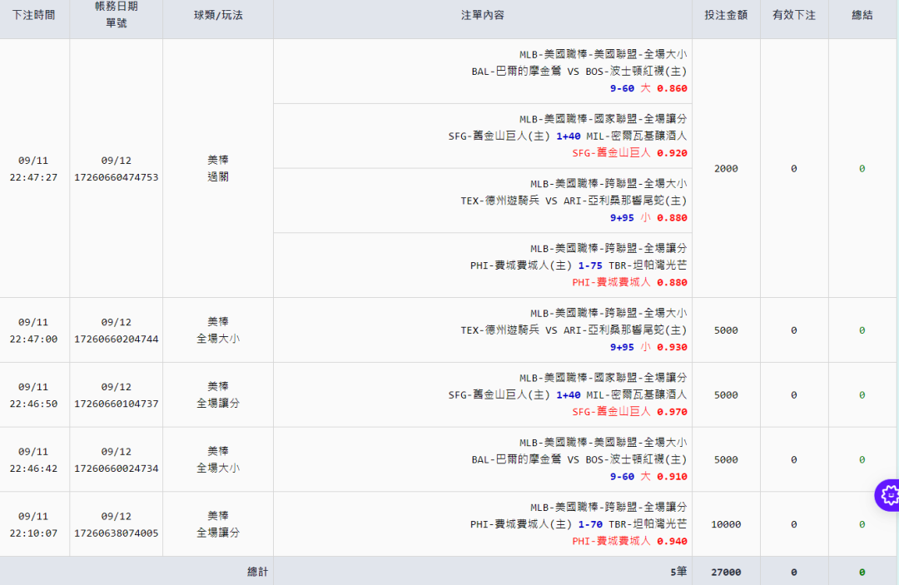Click the odds value 0.940
The height and width of the screenshot is (585, 899).
coord(672,542)
